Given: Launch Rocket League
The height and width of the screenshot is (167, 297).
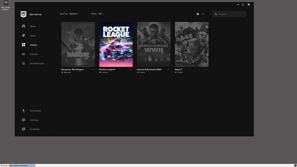Looking at the screenshot, I should click(104, 72).
